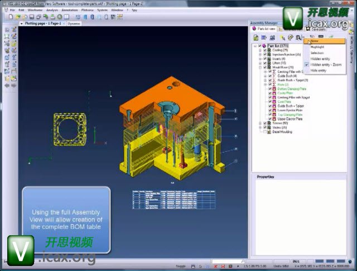Click the blue export icon in Assembly Manager
Screen dimensions: 357x271
click(264, 37)
